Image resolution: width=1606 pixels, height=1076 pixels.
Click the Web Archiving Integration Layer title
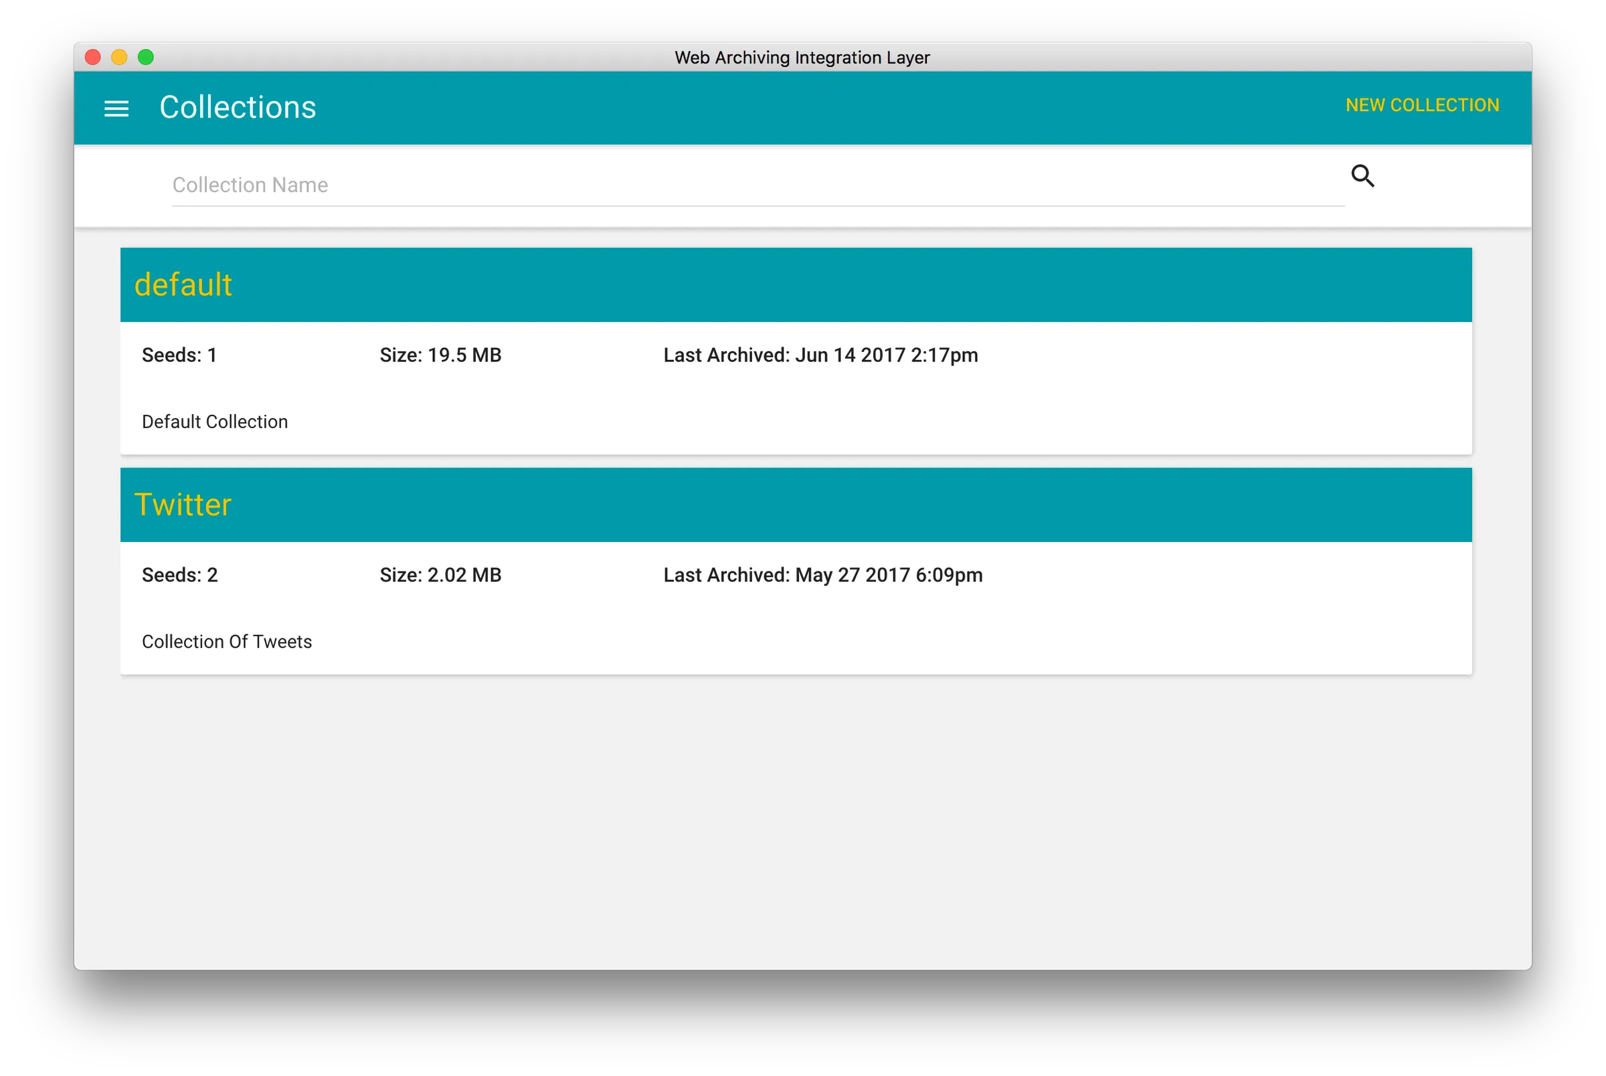coord(802,58)
